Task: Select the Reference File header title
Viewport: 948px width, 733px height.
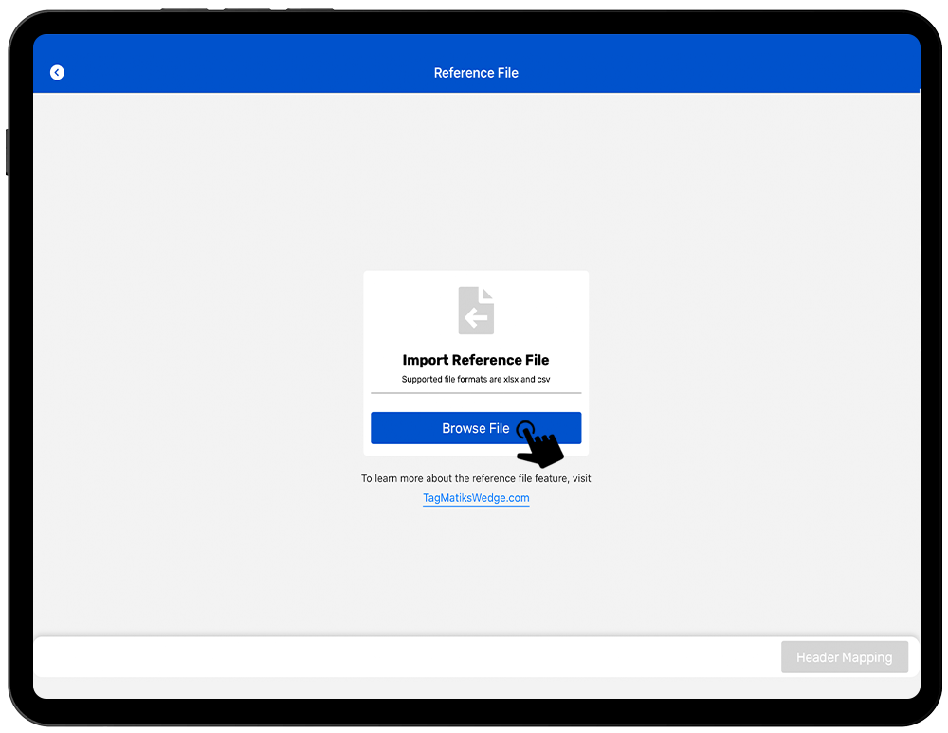Action: point(476,73)
